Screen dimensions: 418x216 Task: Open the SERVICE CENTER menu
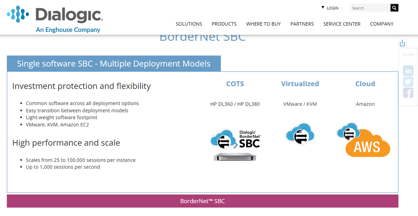342,24
